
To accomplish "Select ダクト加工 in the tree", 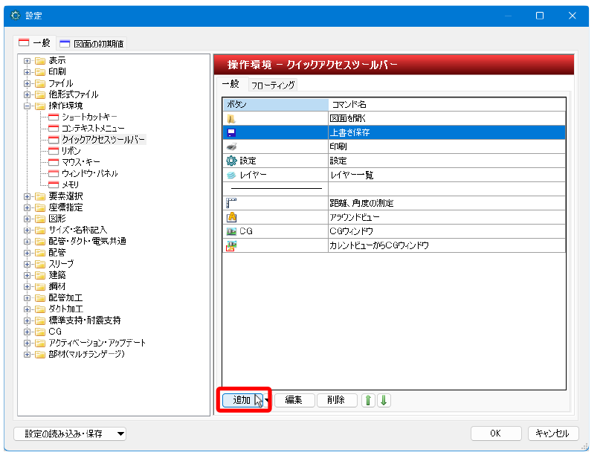I will coord(65,309).
